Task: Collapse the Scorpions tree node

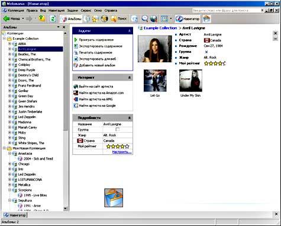Action: (9, 190)
